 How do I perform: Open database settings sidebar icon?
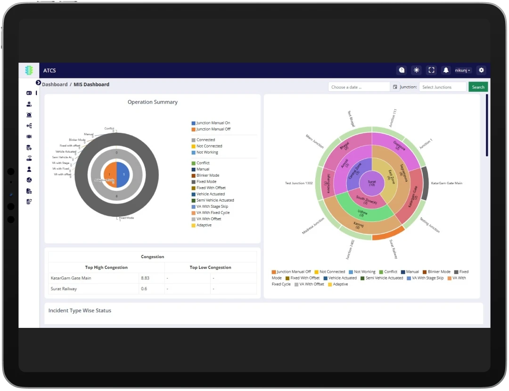coord(29,147)
